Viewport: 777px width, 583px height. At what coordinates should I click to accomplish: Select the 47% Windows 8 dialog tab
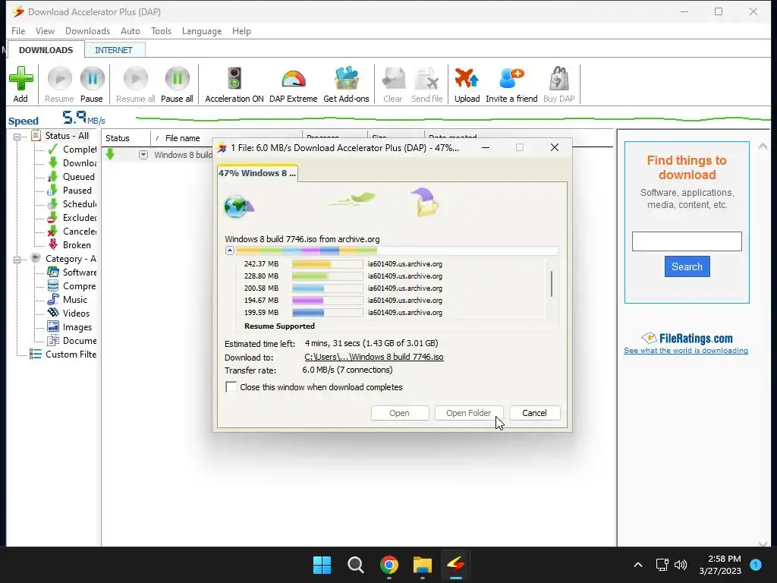coord(257,173)
